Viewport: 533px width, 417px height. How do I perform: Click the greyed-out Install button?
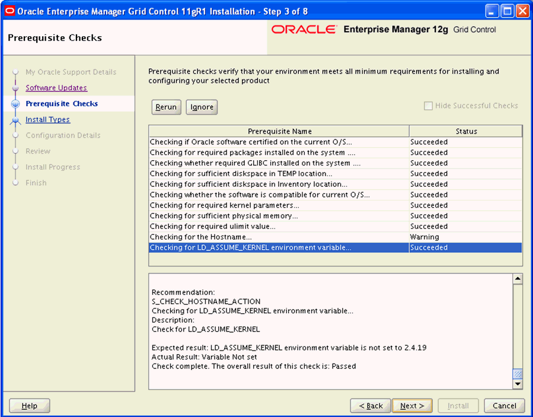coord(458,406)
